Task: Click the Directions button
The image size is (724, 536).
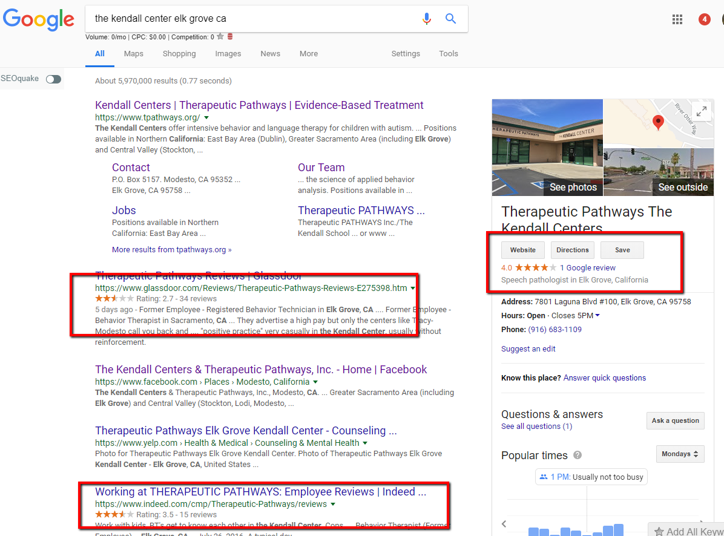Action: point(572,250)
